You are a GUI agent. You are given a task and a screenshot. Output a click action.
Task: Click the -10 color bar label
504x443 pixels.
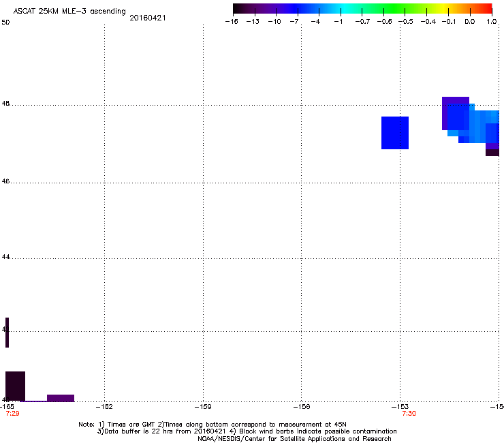pos(274,22)
